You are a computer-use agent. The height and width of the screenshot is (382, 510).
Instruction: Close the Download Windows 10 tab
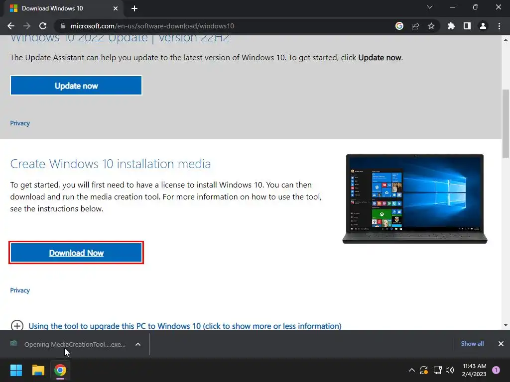click(x=116, y=8)
